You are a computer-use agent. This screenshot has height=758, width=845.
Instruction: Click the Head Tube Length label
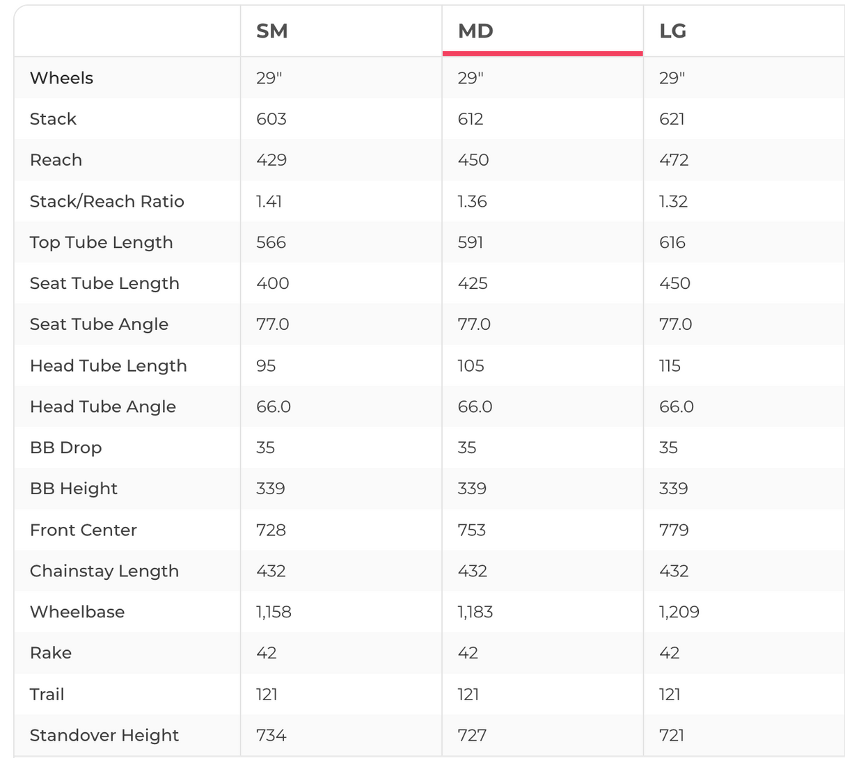click(108, 365)
